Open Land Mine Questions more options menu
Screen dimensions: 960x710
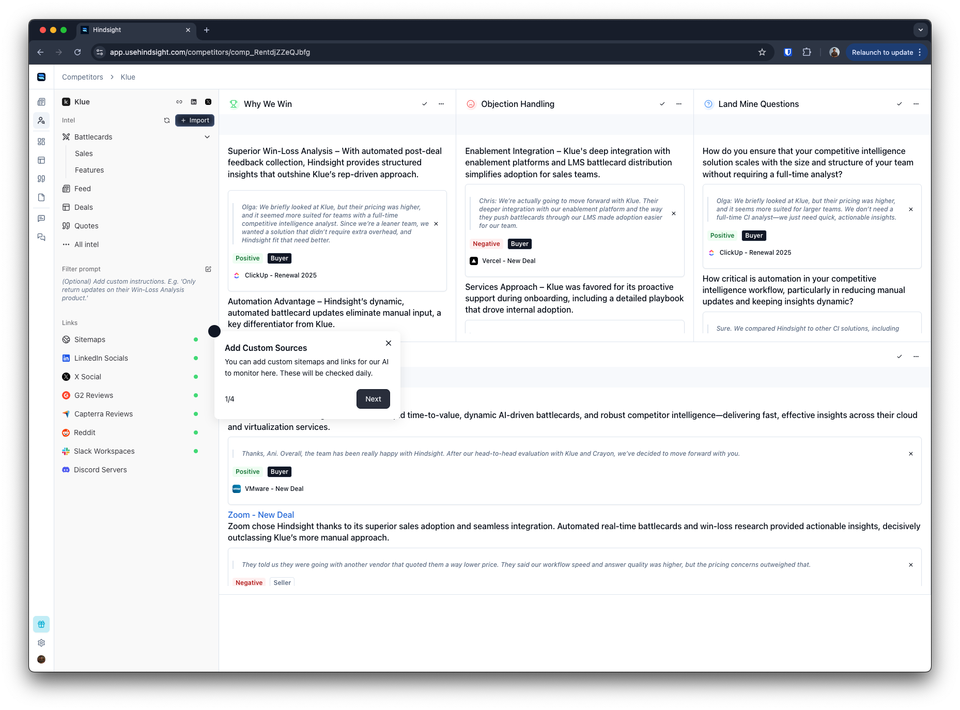pyautogui.click(x=916, y=104)
